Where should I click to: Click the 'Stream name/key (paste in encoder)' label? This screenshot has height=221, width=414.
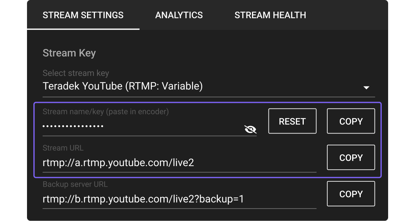(105, 111)
